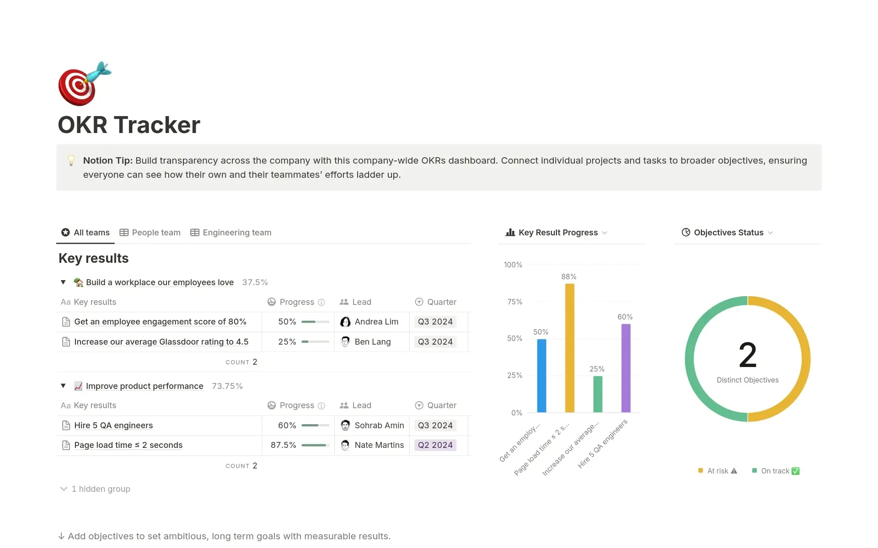Click the progress bar for Hire 5 QA engineers
878x548 pixels.
click(x=314, y=425)
